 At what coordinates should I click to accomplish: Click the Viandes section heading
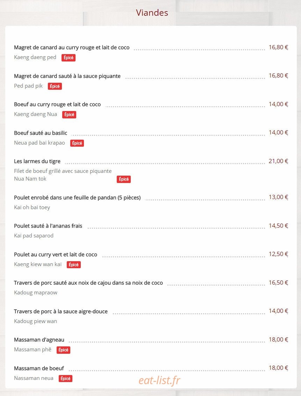coord(152,13)
